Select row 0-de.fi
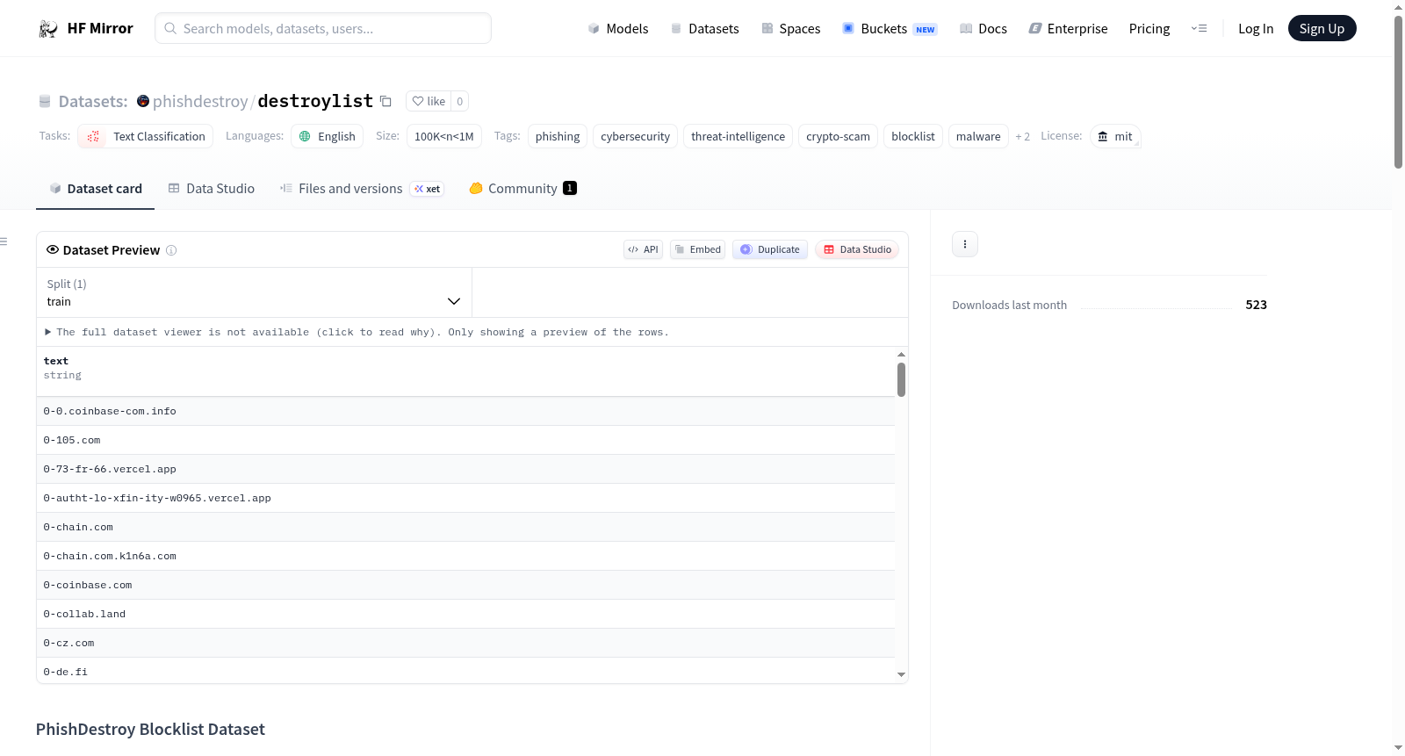Viewport: 1405px width, 756px height. [465, 671]
